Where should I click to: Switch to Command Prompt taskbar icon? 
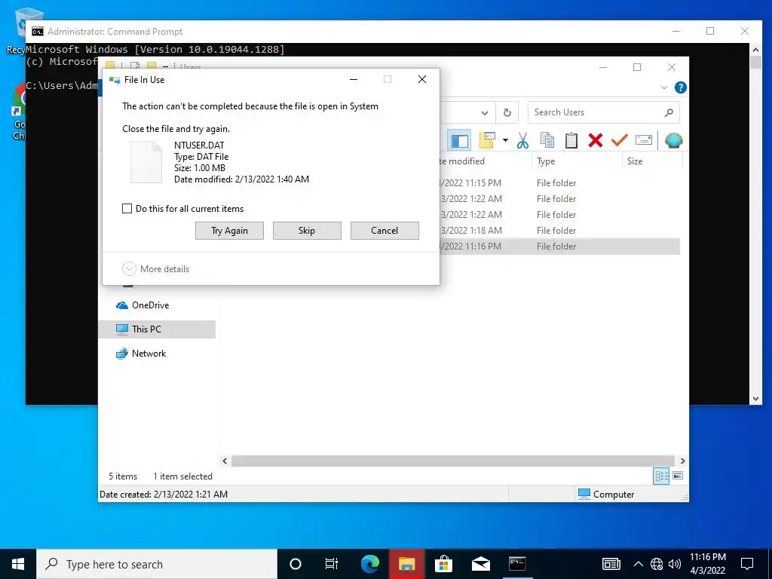click(x=517, y=564)
